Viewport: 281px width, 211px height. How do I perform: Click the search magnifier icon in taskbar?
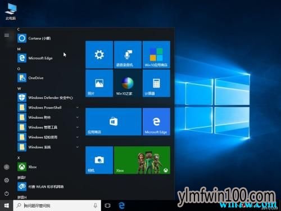pos(19,205)
